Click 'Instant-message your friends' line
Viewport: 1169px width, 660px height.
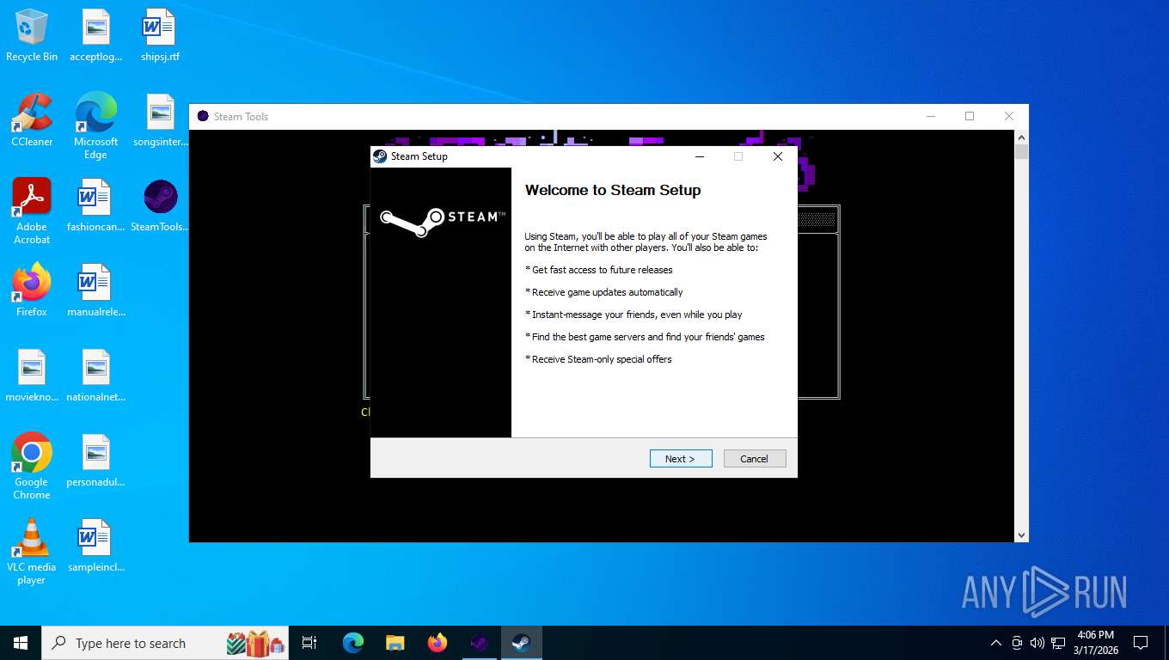[x=633, y=315]
